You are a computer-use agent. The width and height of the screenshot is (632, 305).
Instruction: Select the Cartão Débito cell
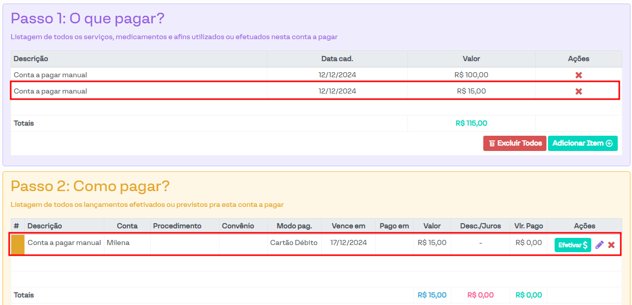294,243
